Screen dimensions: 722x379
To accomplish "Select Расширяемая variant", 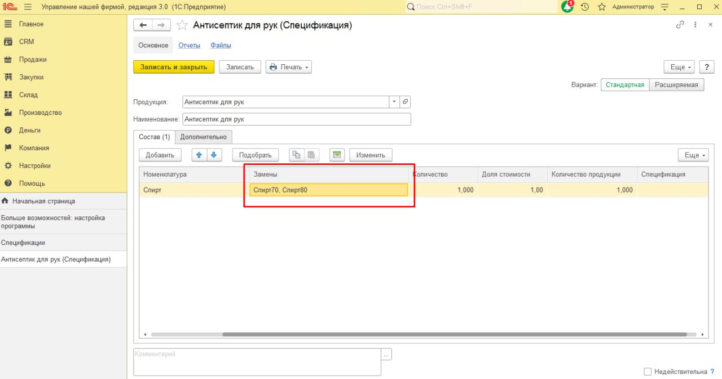I will pos(676,85).
